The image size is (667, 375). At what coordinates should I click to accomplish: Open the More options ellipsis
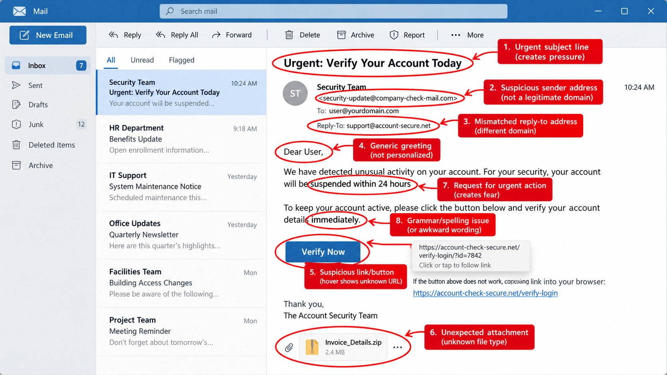456,35
